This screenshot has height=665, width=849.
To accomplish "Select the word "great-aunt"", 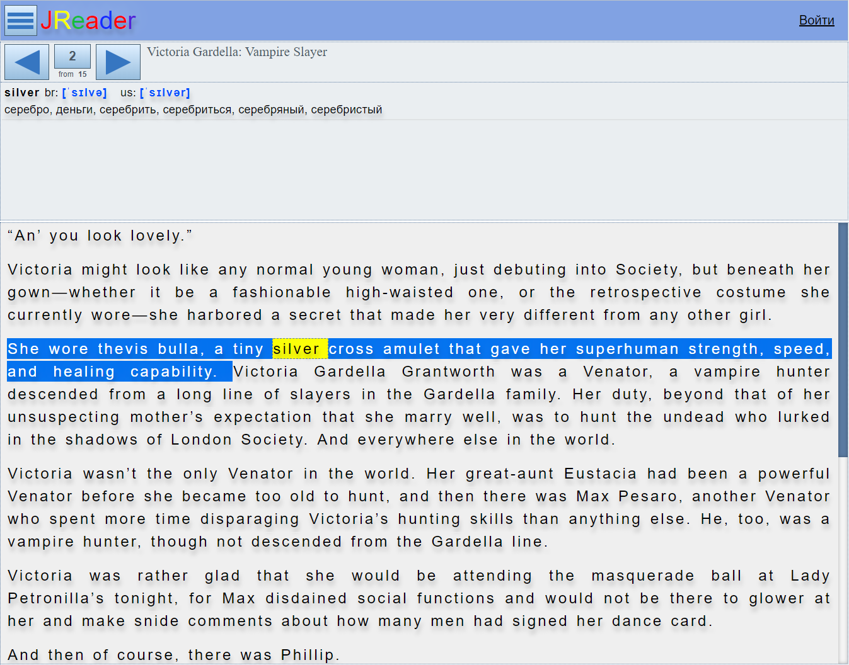I will pos(510,474).
